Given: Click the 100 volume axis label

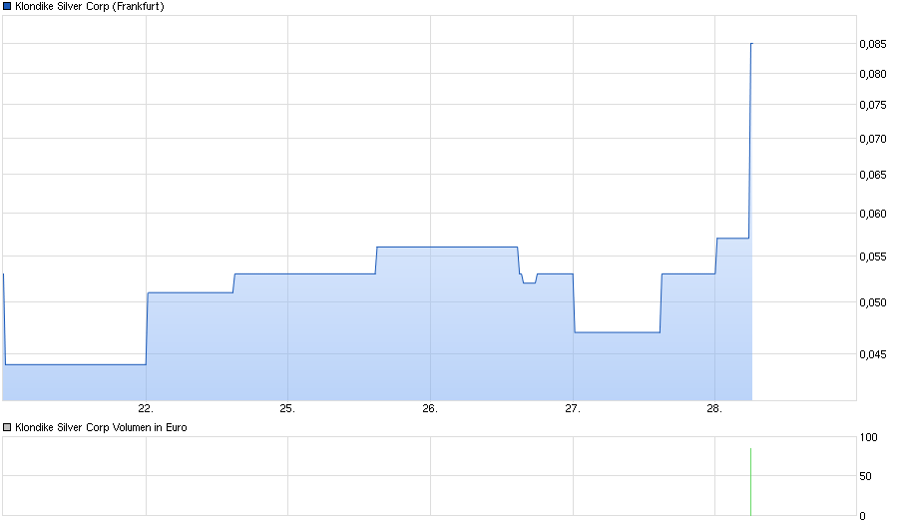Looking at the screenshot, I should tap(869, 437).
